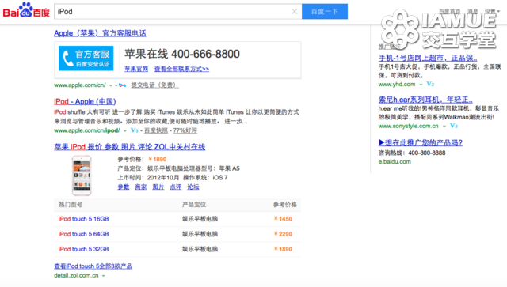Open 查看全部联系方式>> link

(x=181, y=69)
